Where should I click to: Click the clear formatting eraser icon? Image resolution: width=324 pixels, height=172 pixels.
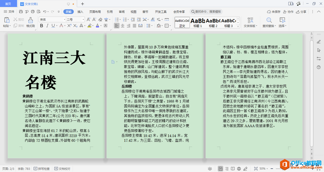(x=100, y=19)
